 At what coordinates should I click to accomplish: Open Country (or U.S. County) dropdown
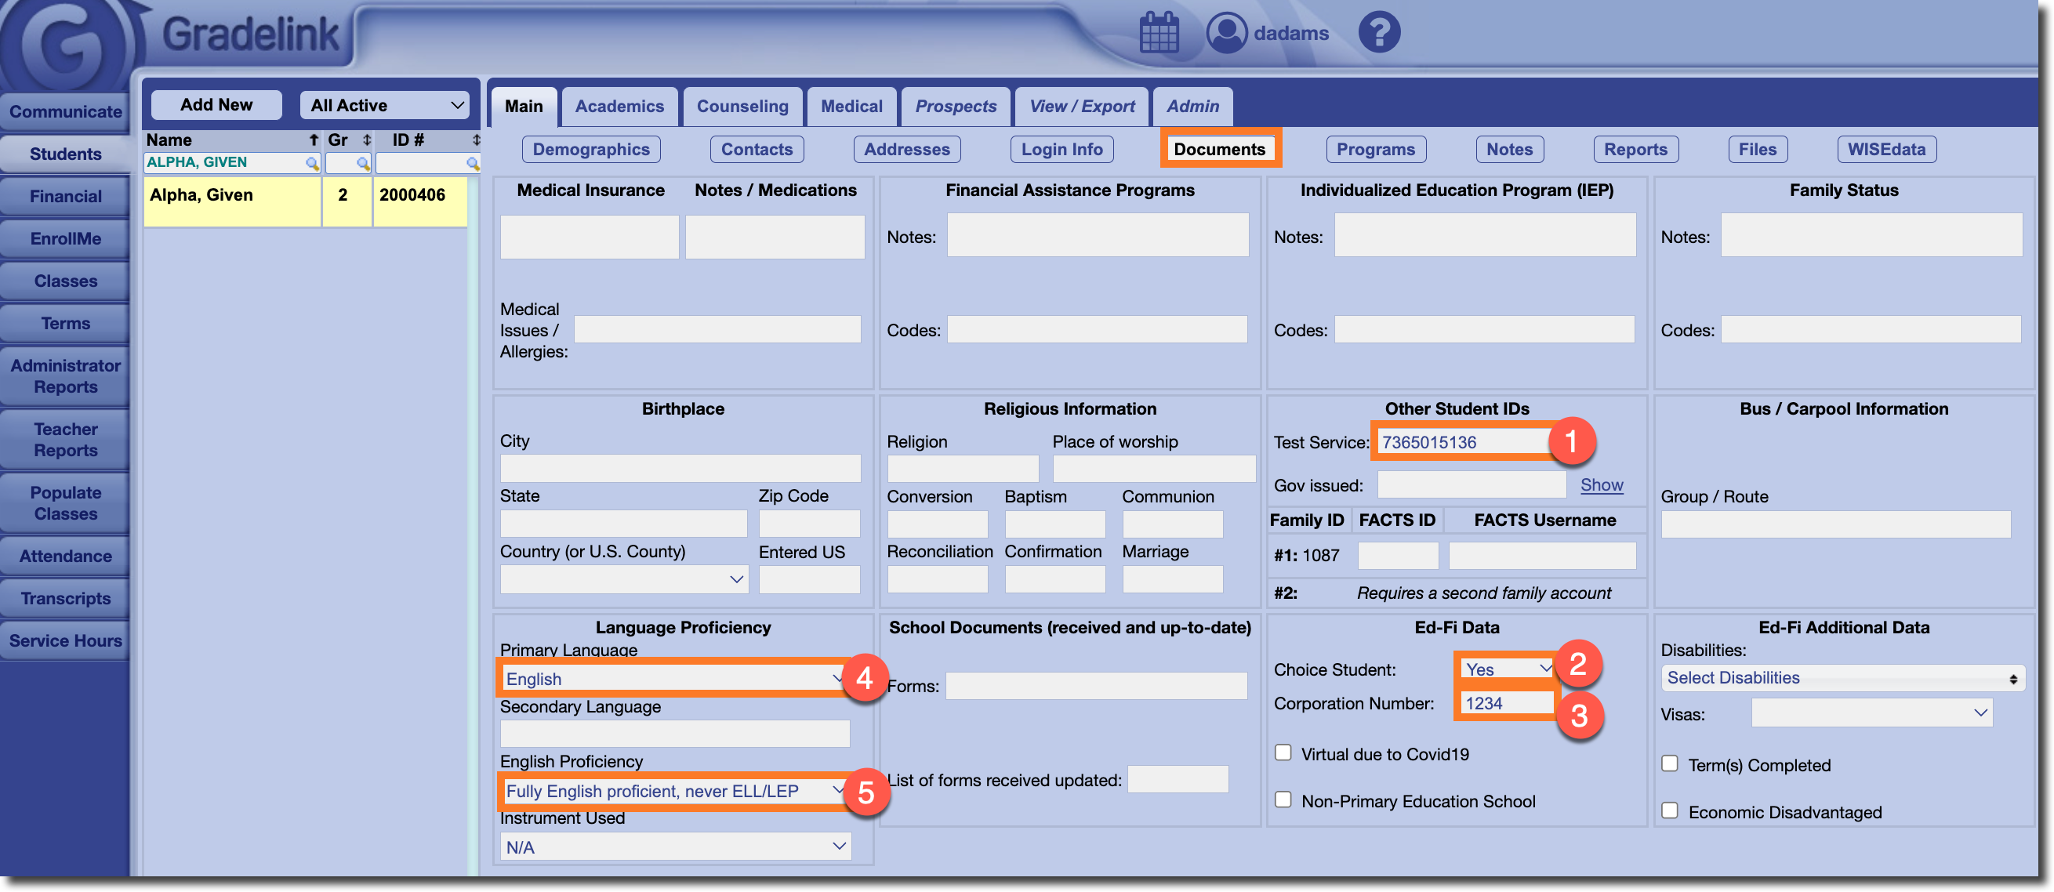(x=623, y=579)
